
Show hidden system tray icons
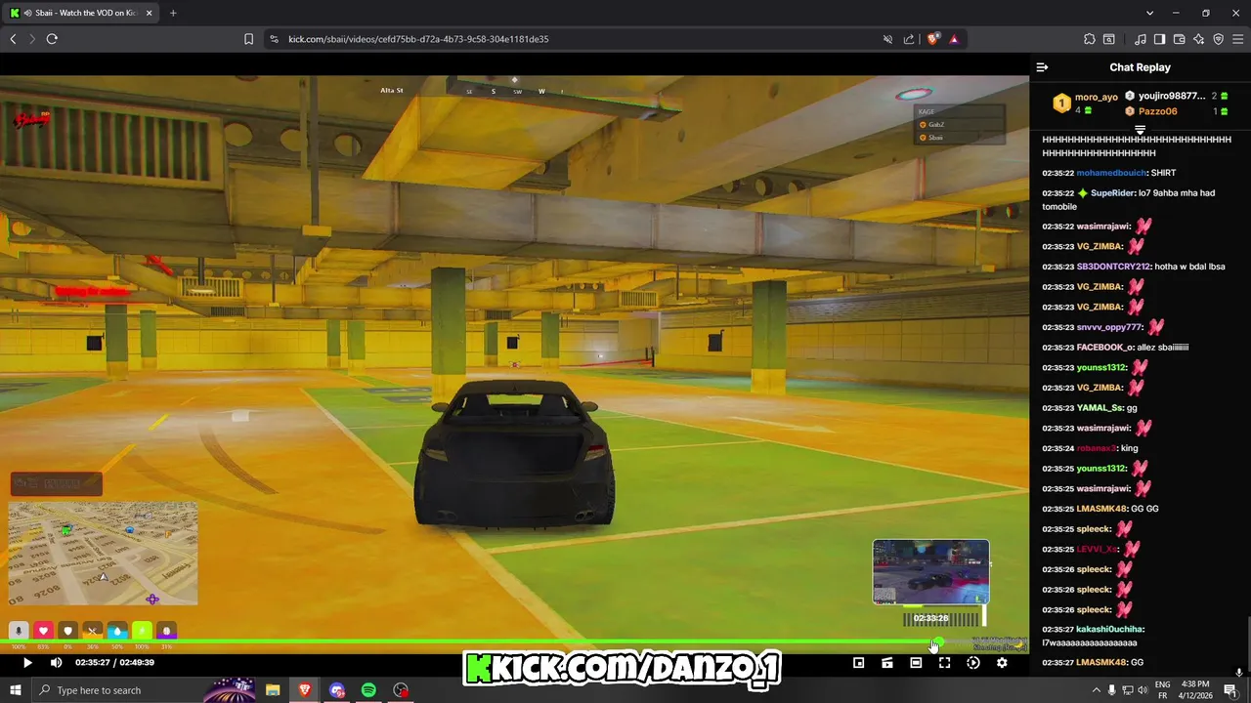click(x=1095, y=690)
